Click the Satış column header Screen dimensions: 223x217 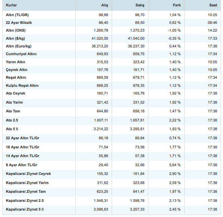[x=140, y=5]
